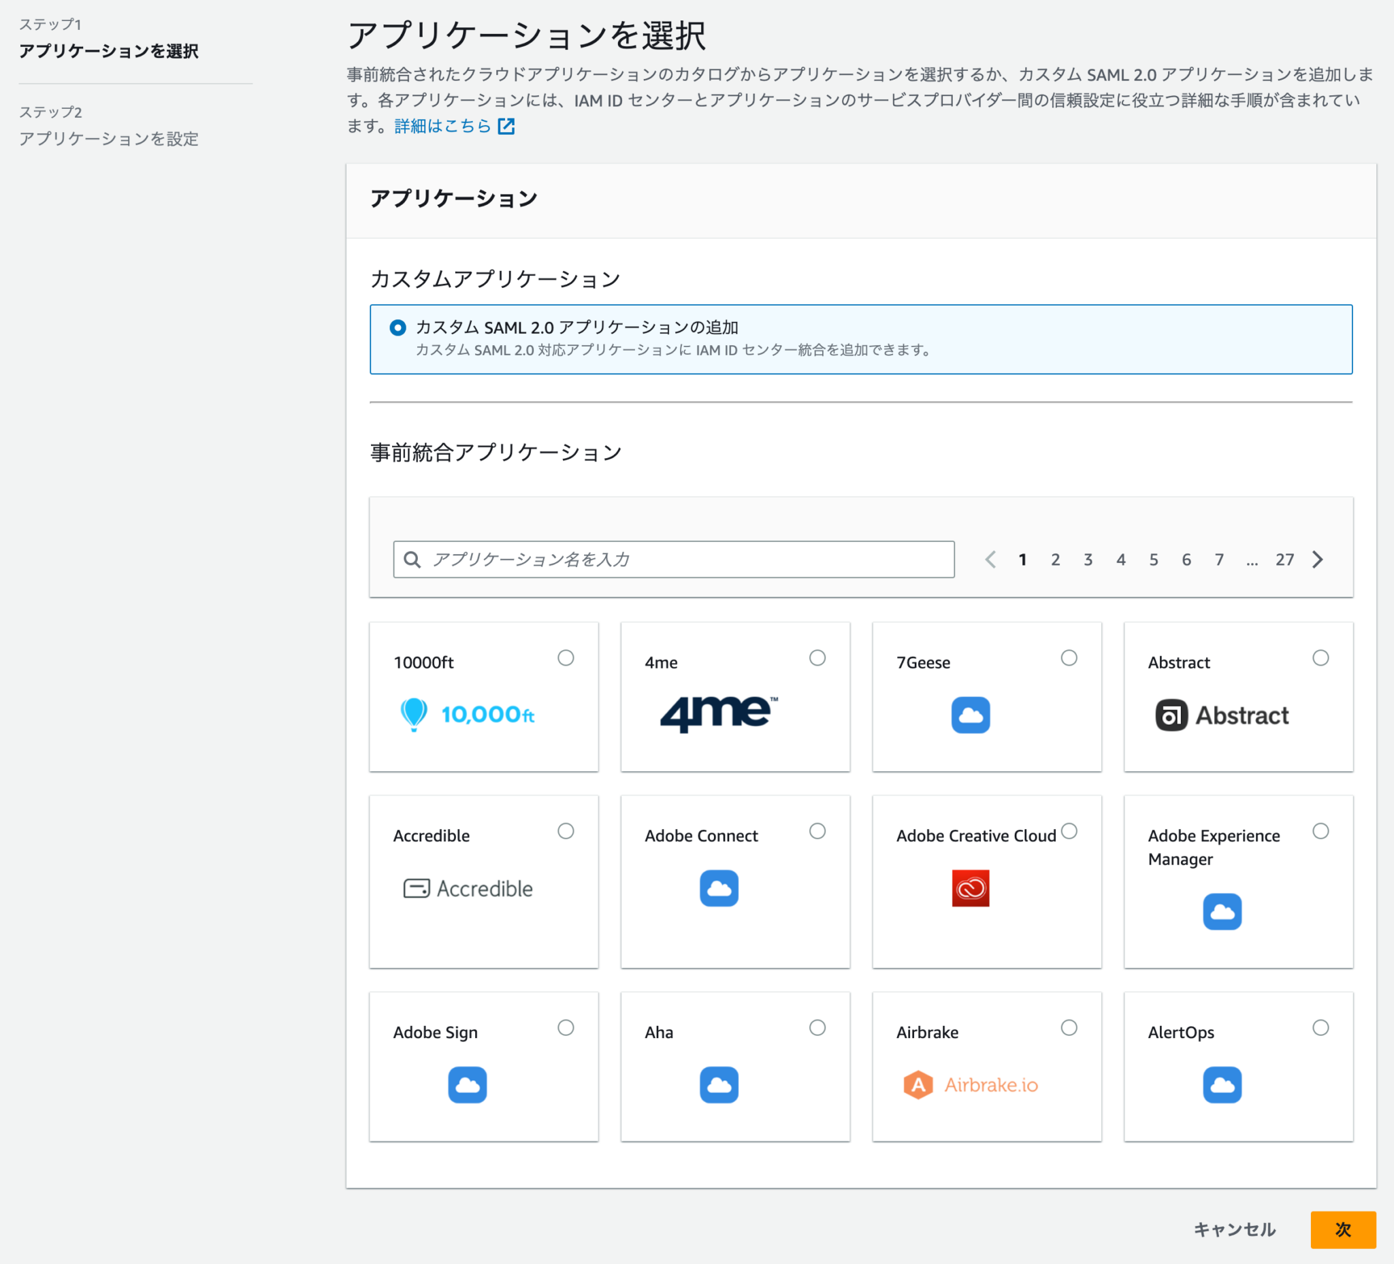This screenshot has width=1394, height=1264.
Task: Go to page 27 of applications
Action: [1284, 560]
